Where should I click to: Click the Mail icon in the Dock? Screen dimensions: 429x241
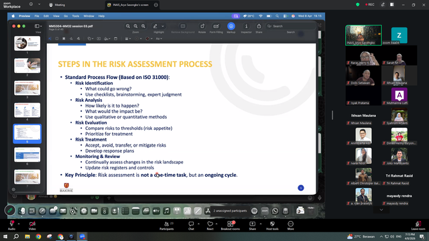pos(63,211)
